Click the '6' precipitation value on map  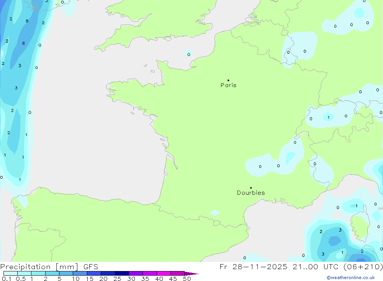pyautogui.click(x=23, y=43)
